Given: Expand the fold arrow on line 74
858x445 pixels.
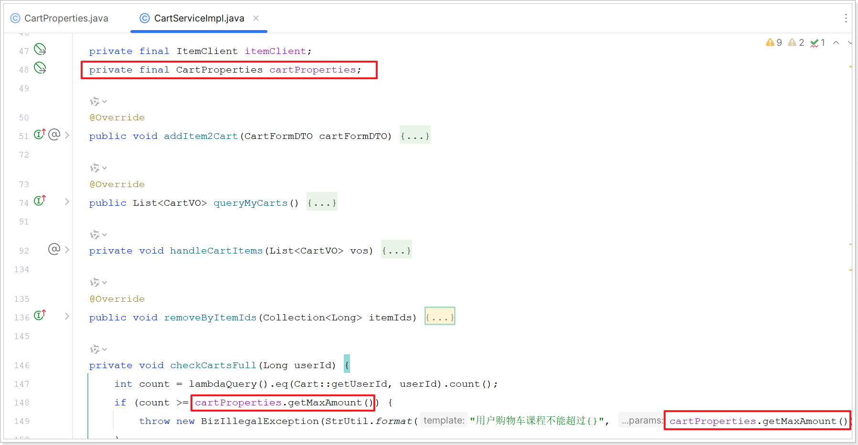Looking at the screenshot, I should point(67,202).
